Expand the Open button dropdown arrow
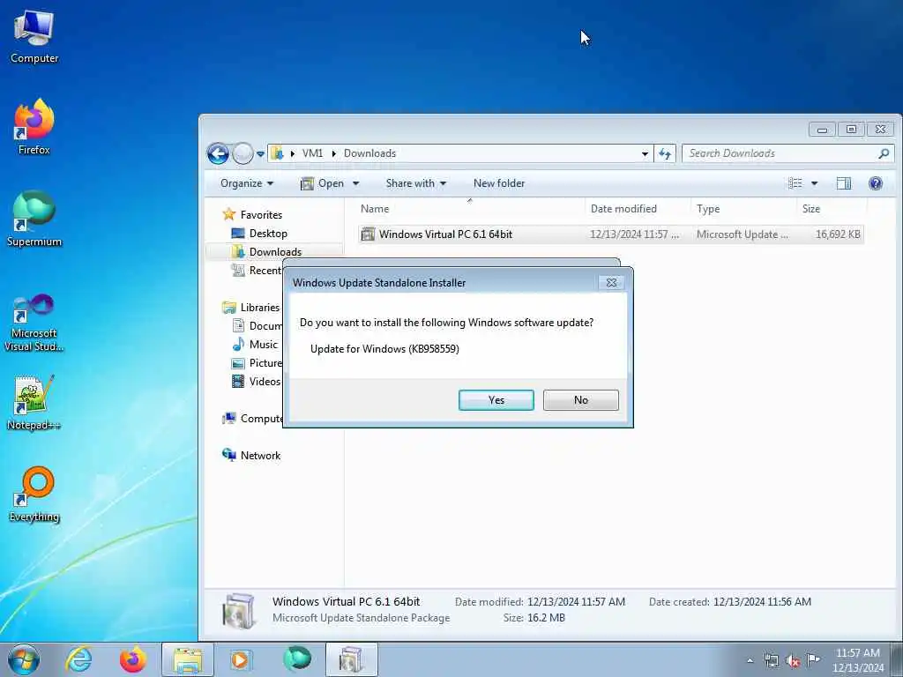 pos(356,183)
